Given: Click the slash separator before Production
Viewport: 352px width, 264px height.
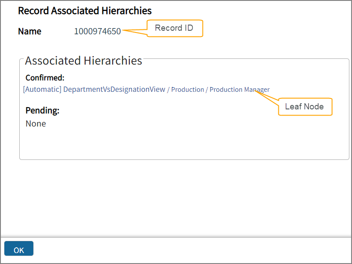Looking at the screenshot, I should [x=168, y=90].
